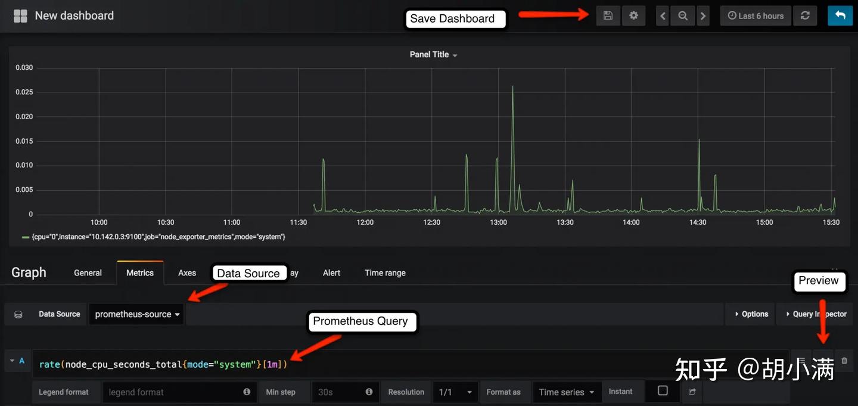Delete query A with the trash icon

coord(844,361)
